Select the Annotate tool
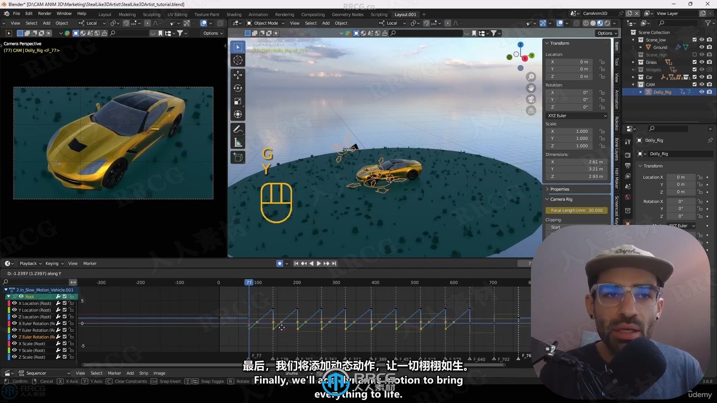 click(x=238, y=129)
